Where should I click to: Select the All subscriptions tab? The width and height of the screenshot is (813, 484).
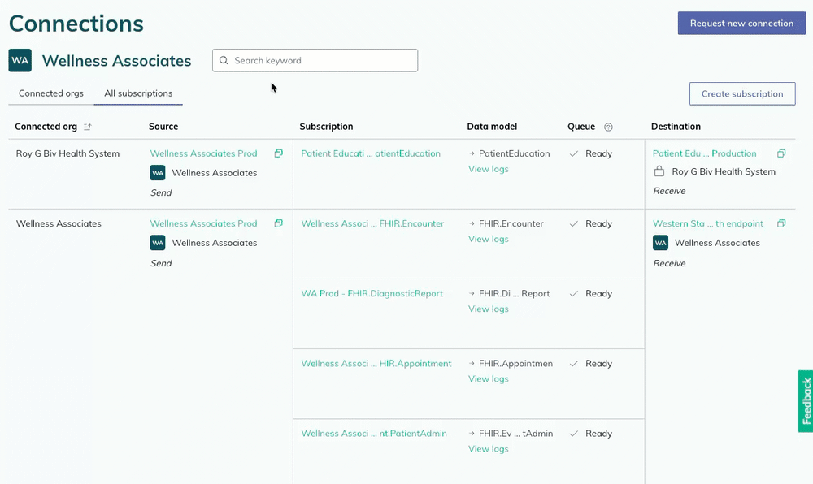click(137, 93)
